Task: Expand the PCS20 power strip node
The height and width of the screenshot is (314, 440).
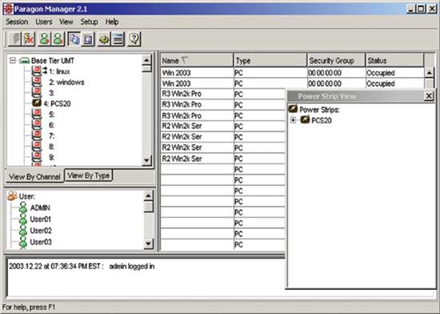Action: point(293,120)
